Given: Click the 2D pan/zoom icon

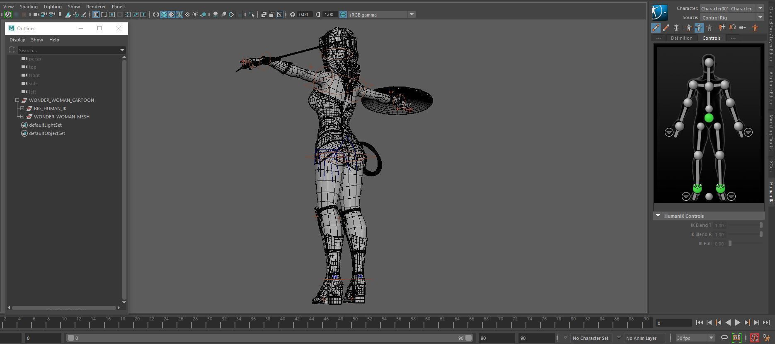Looking at the screenshot, I should tap(76, 14).
